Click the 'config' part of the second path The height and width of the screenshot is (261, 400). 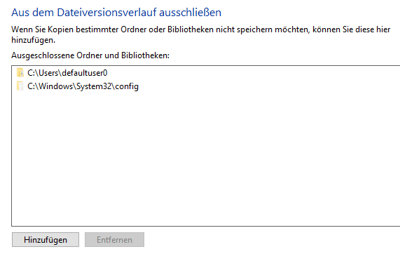point(127,86)
